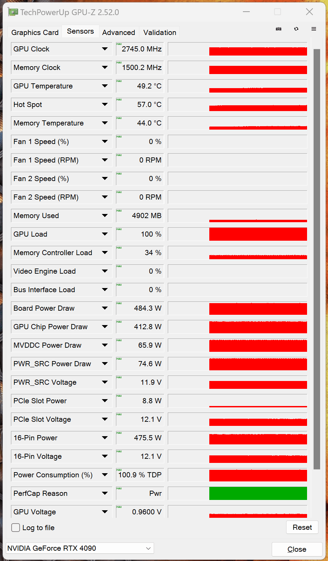Screen dimensions: 328x561
Task: Click the 412.8 W chip power value
Action: [140, 327]
